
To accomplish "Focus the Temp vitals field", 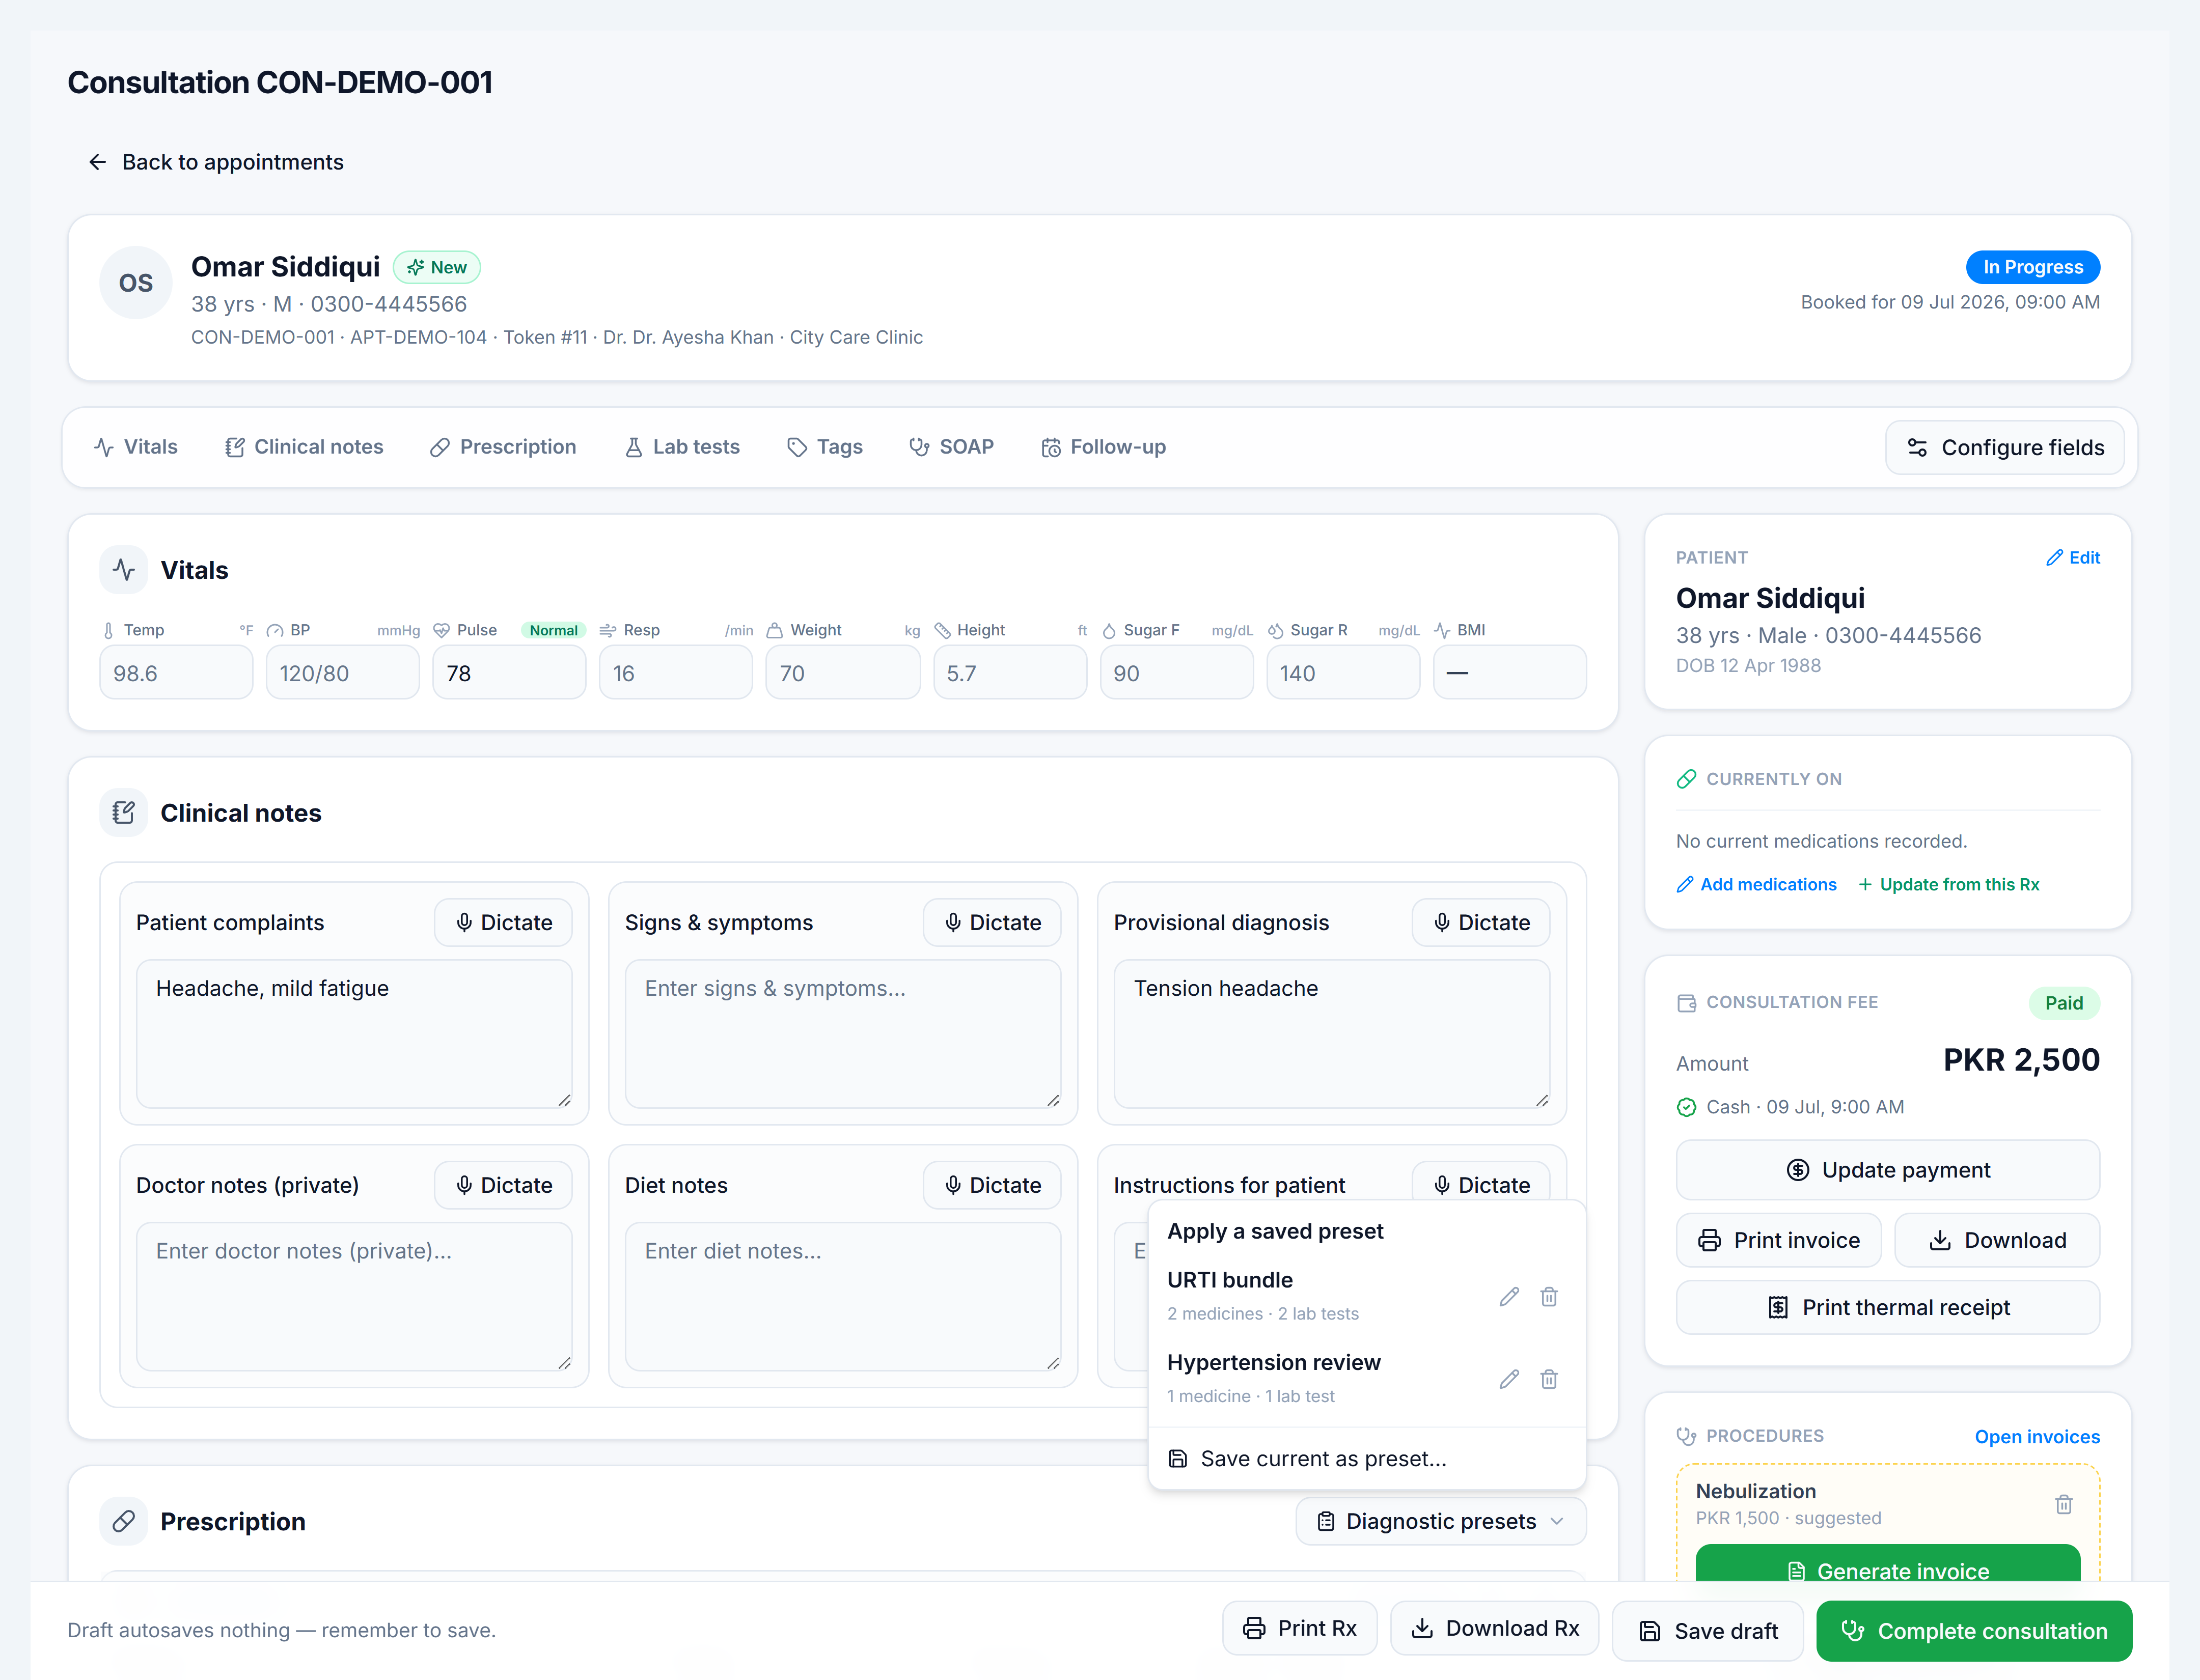I will click(176, 672).
